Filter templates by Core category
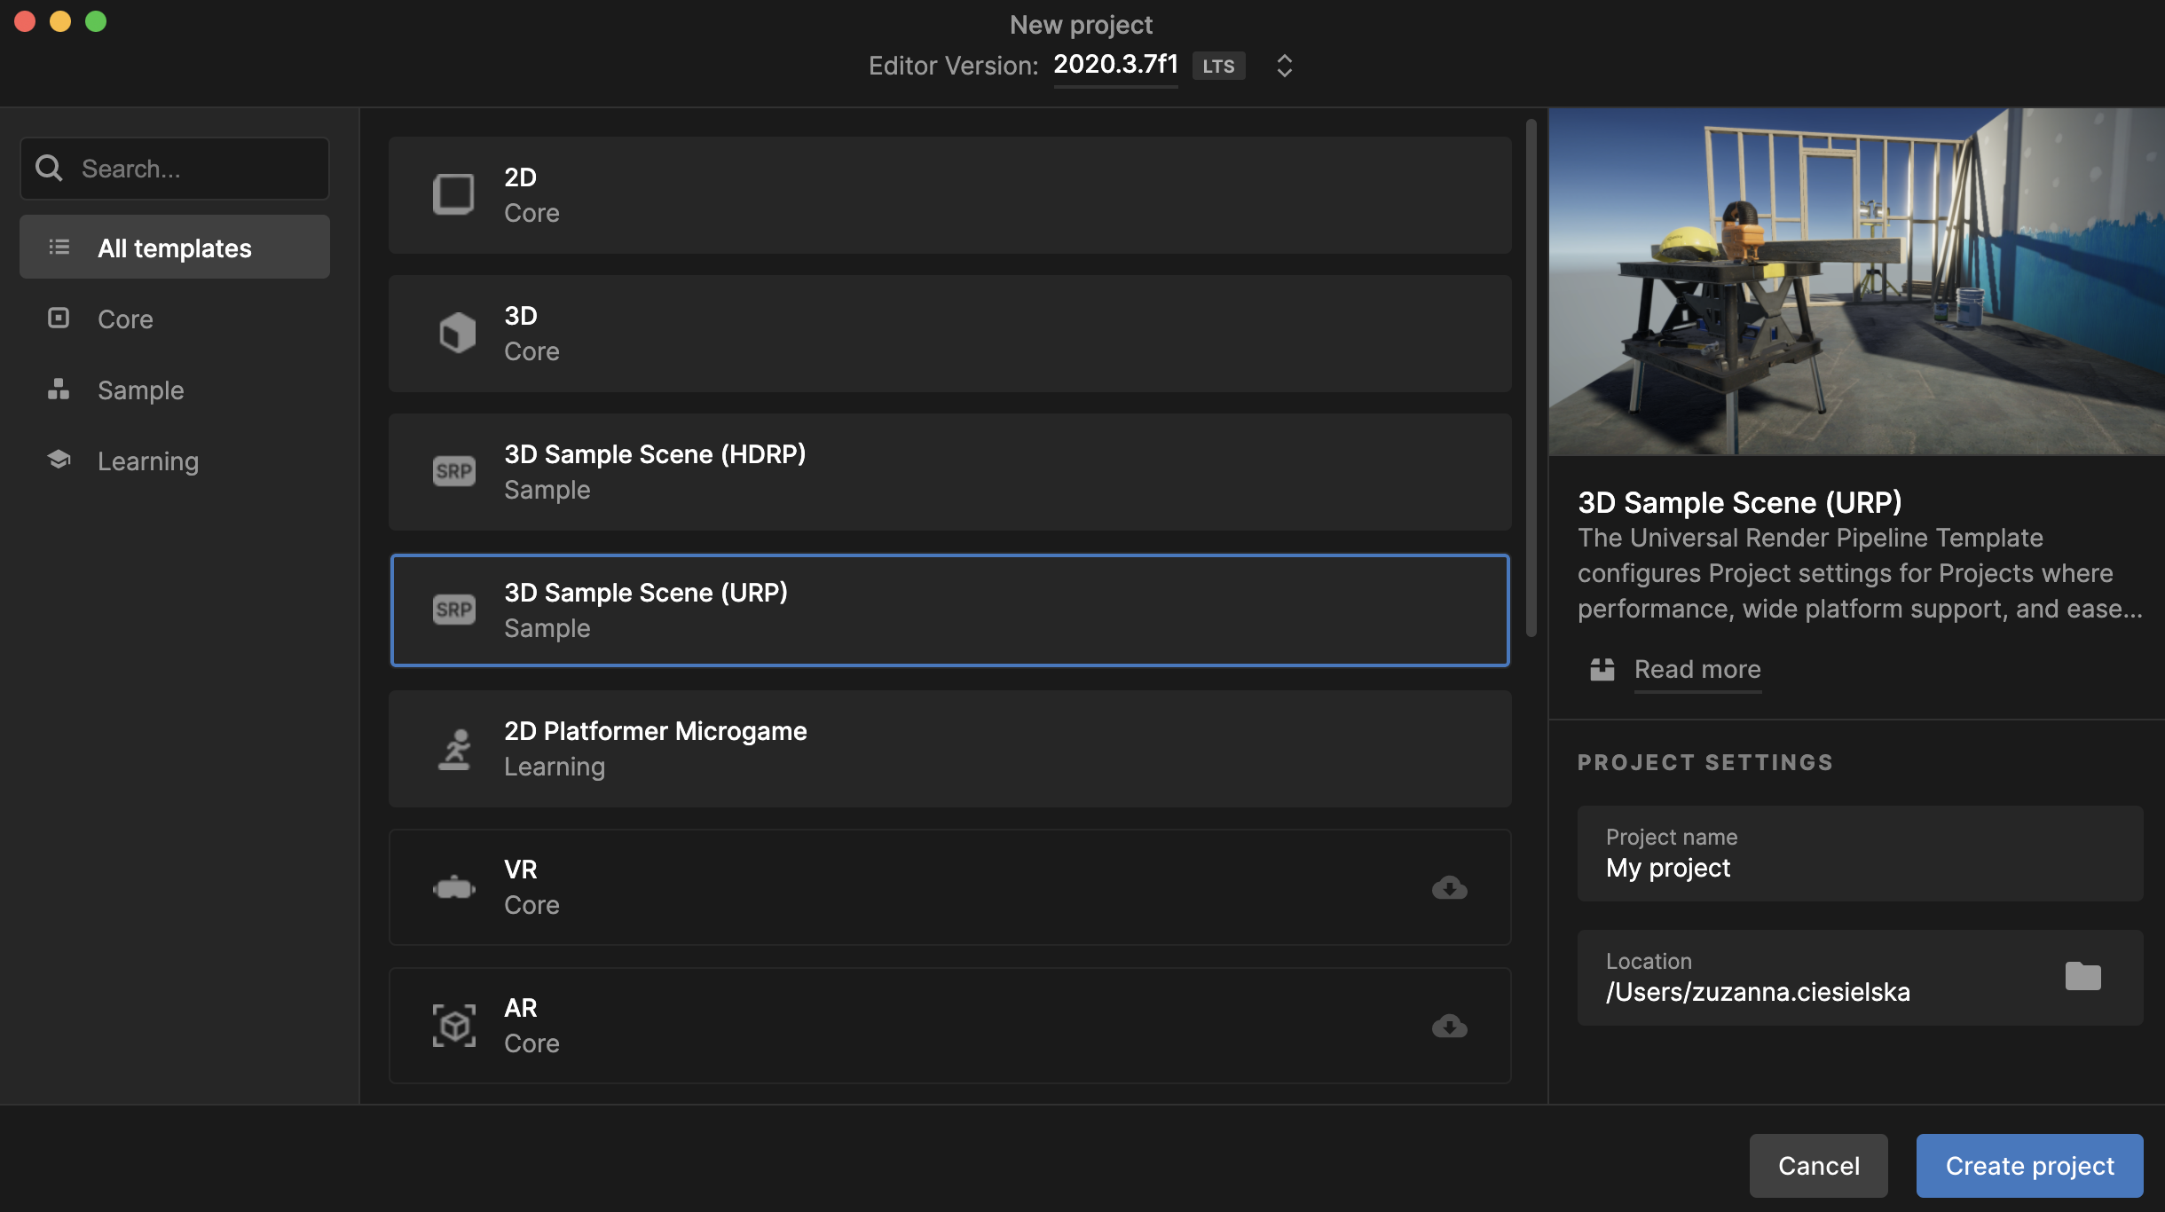2165x1212 pixels. pos(125,319)
